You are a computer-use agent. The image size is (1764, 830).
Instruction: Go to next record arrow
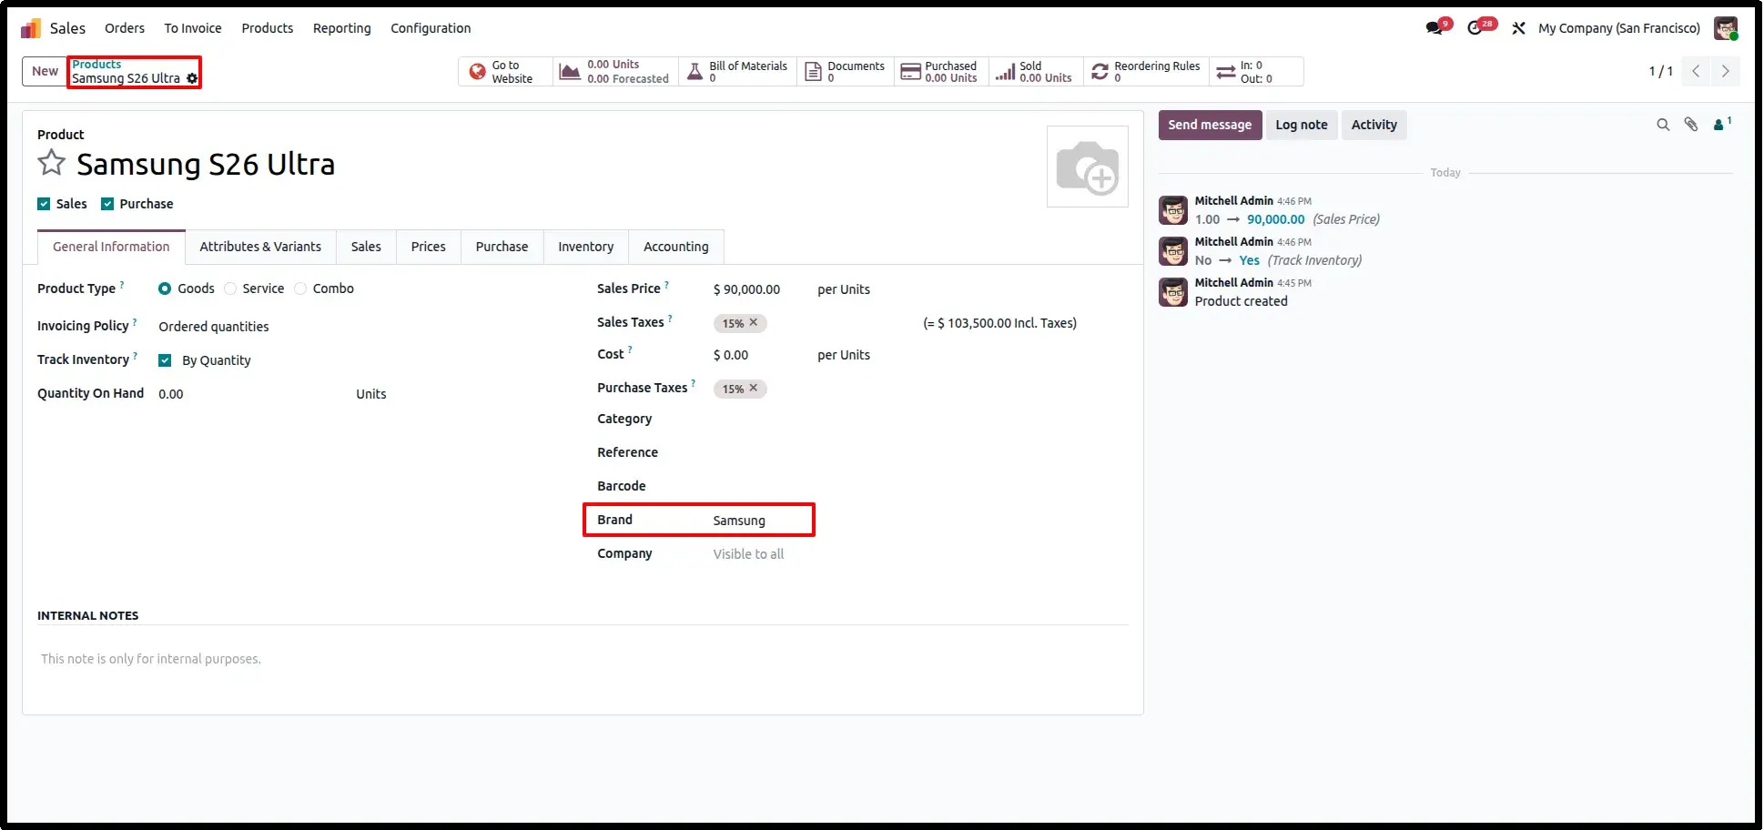(1726, 71)
